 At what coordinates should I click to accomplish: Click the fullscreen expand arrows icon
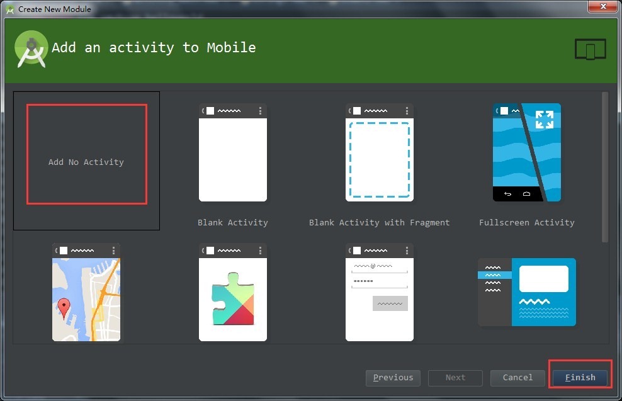pos(544,120)
